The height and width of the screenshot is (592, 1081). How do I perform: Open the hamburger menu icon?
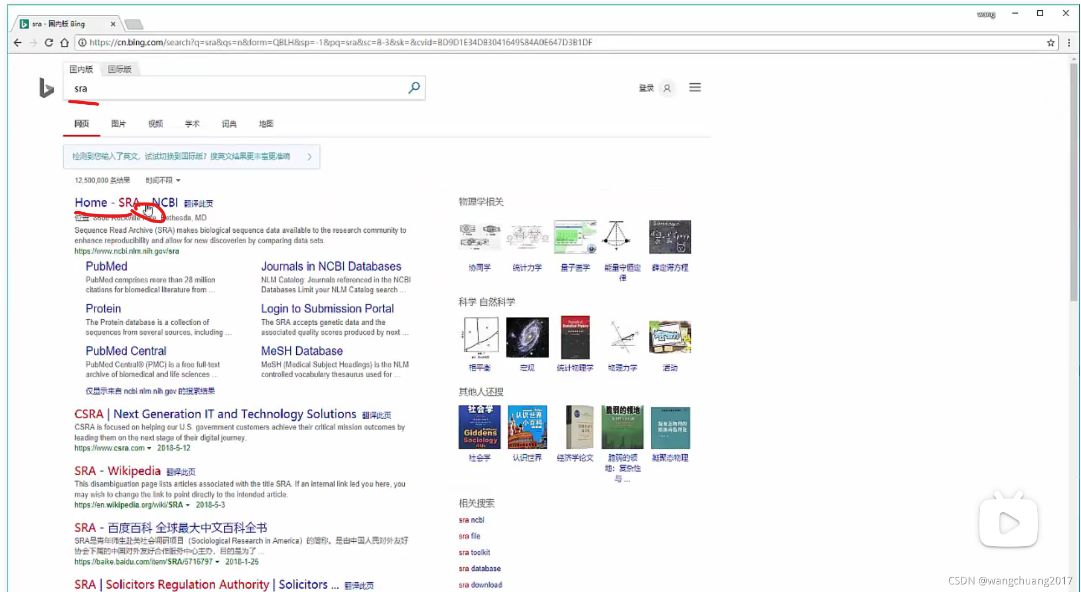695,88
